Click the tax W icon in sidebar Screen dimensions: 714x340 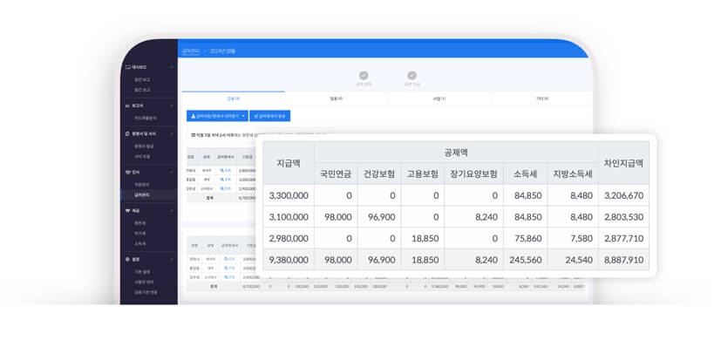point(128,211)
